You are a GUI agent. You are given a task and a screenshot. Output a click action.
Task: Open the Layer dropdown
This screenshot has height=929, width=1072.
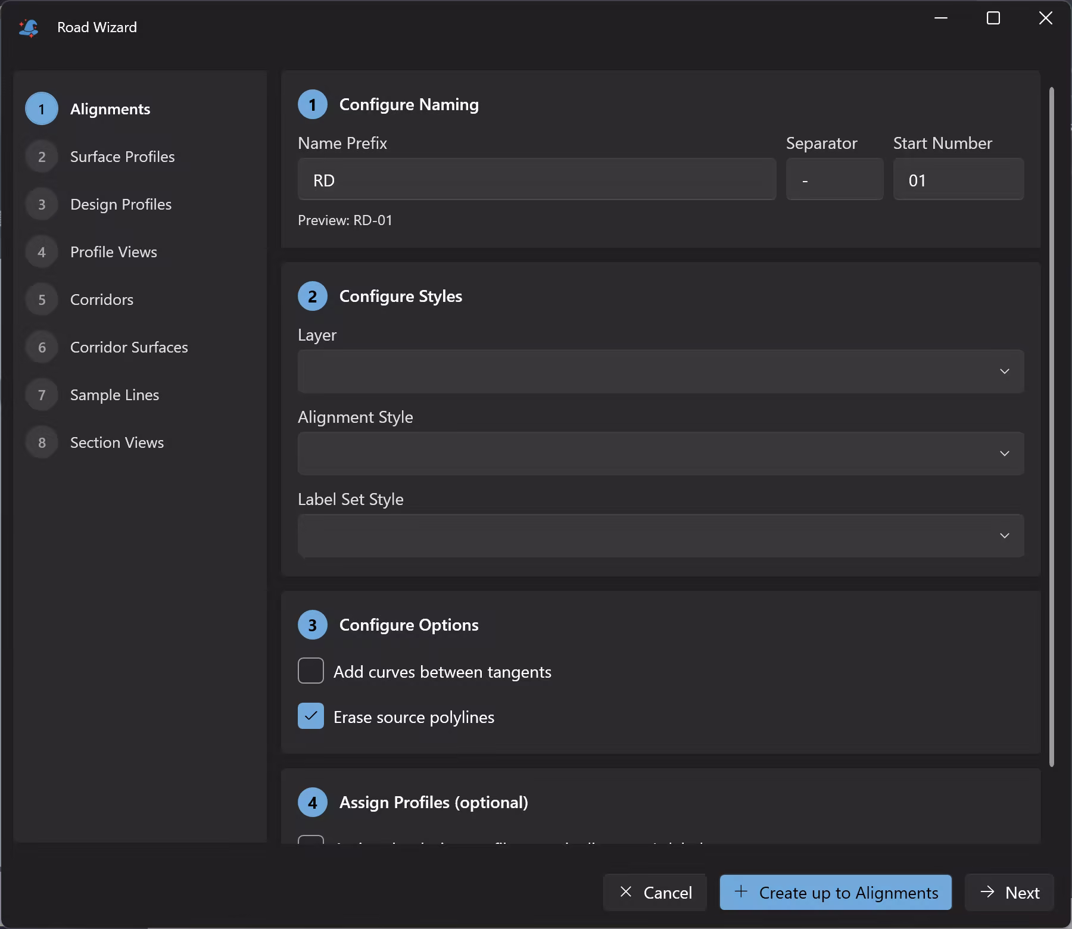pyautogui.click(x=661, y=371)
